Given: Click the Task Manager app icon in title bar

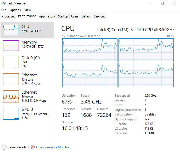Looking at the screenshot, I should coord(4,3).
